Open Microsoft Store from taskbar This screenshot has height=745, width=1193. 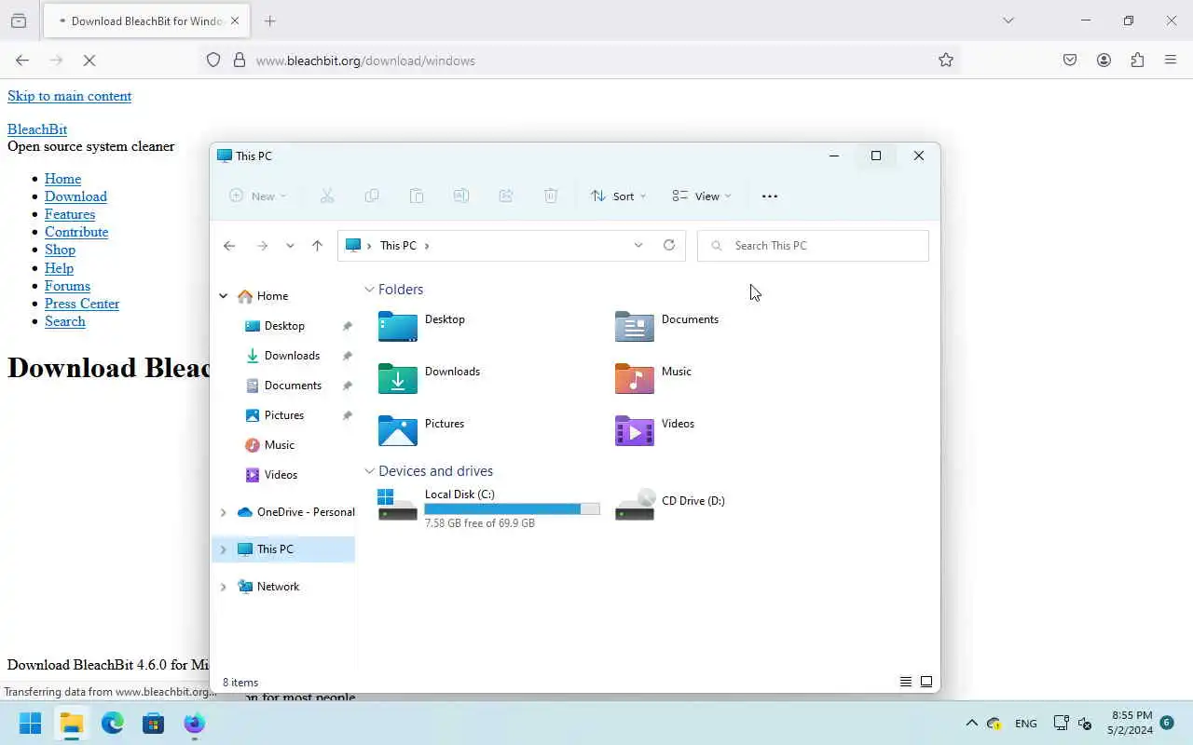[154, 724]
